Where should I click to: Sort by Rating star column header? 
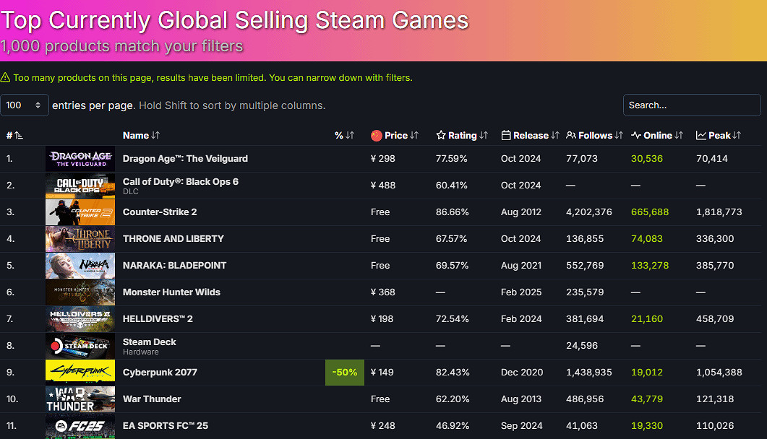(x=462, y=135)
